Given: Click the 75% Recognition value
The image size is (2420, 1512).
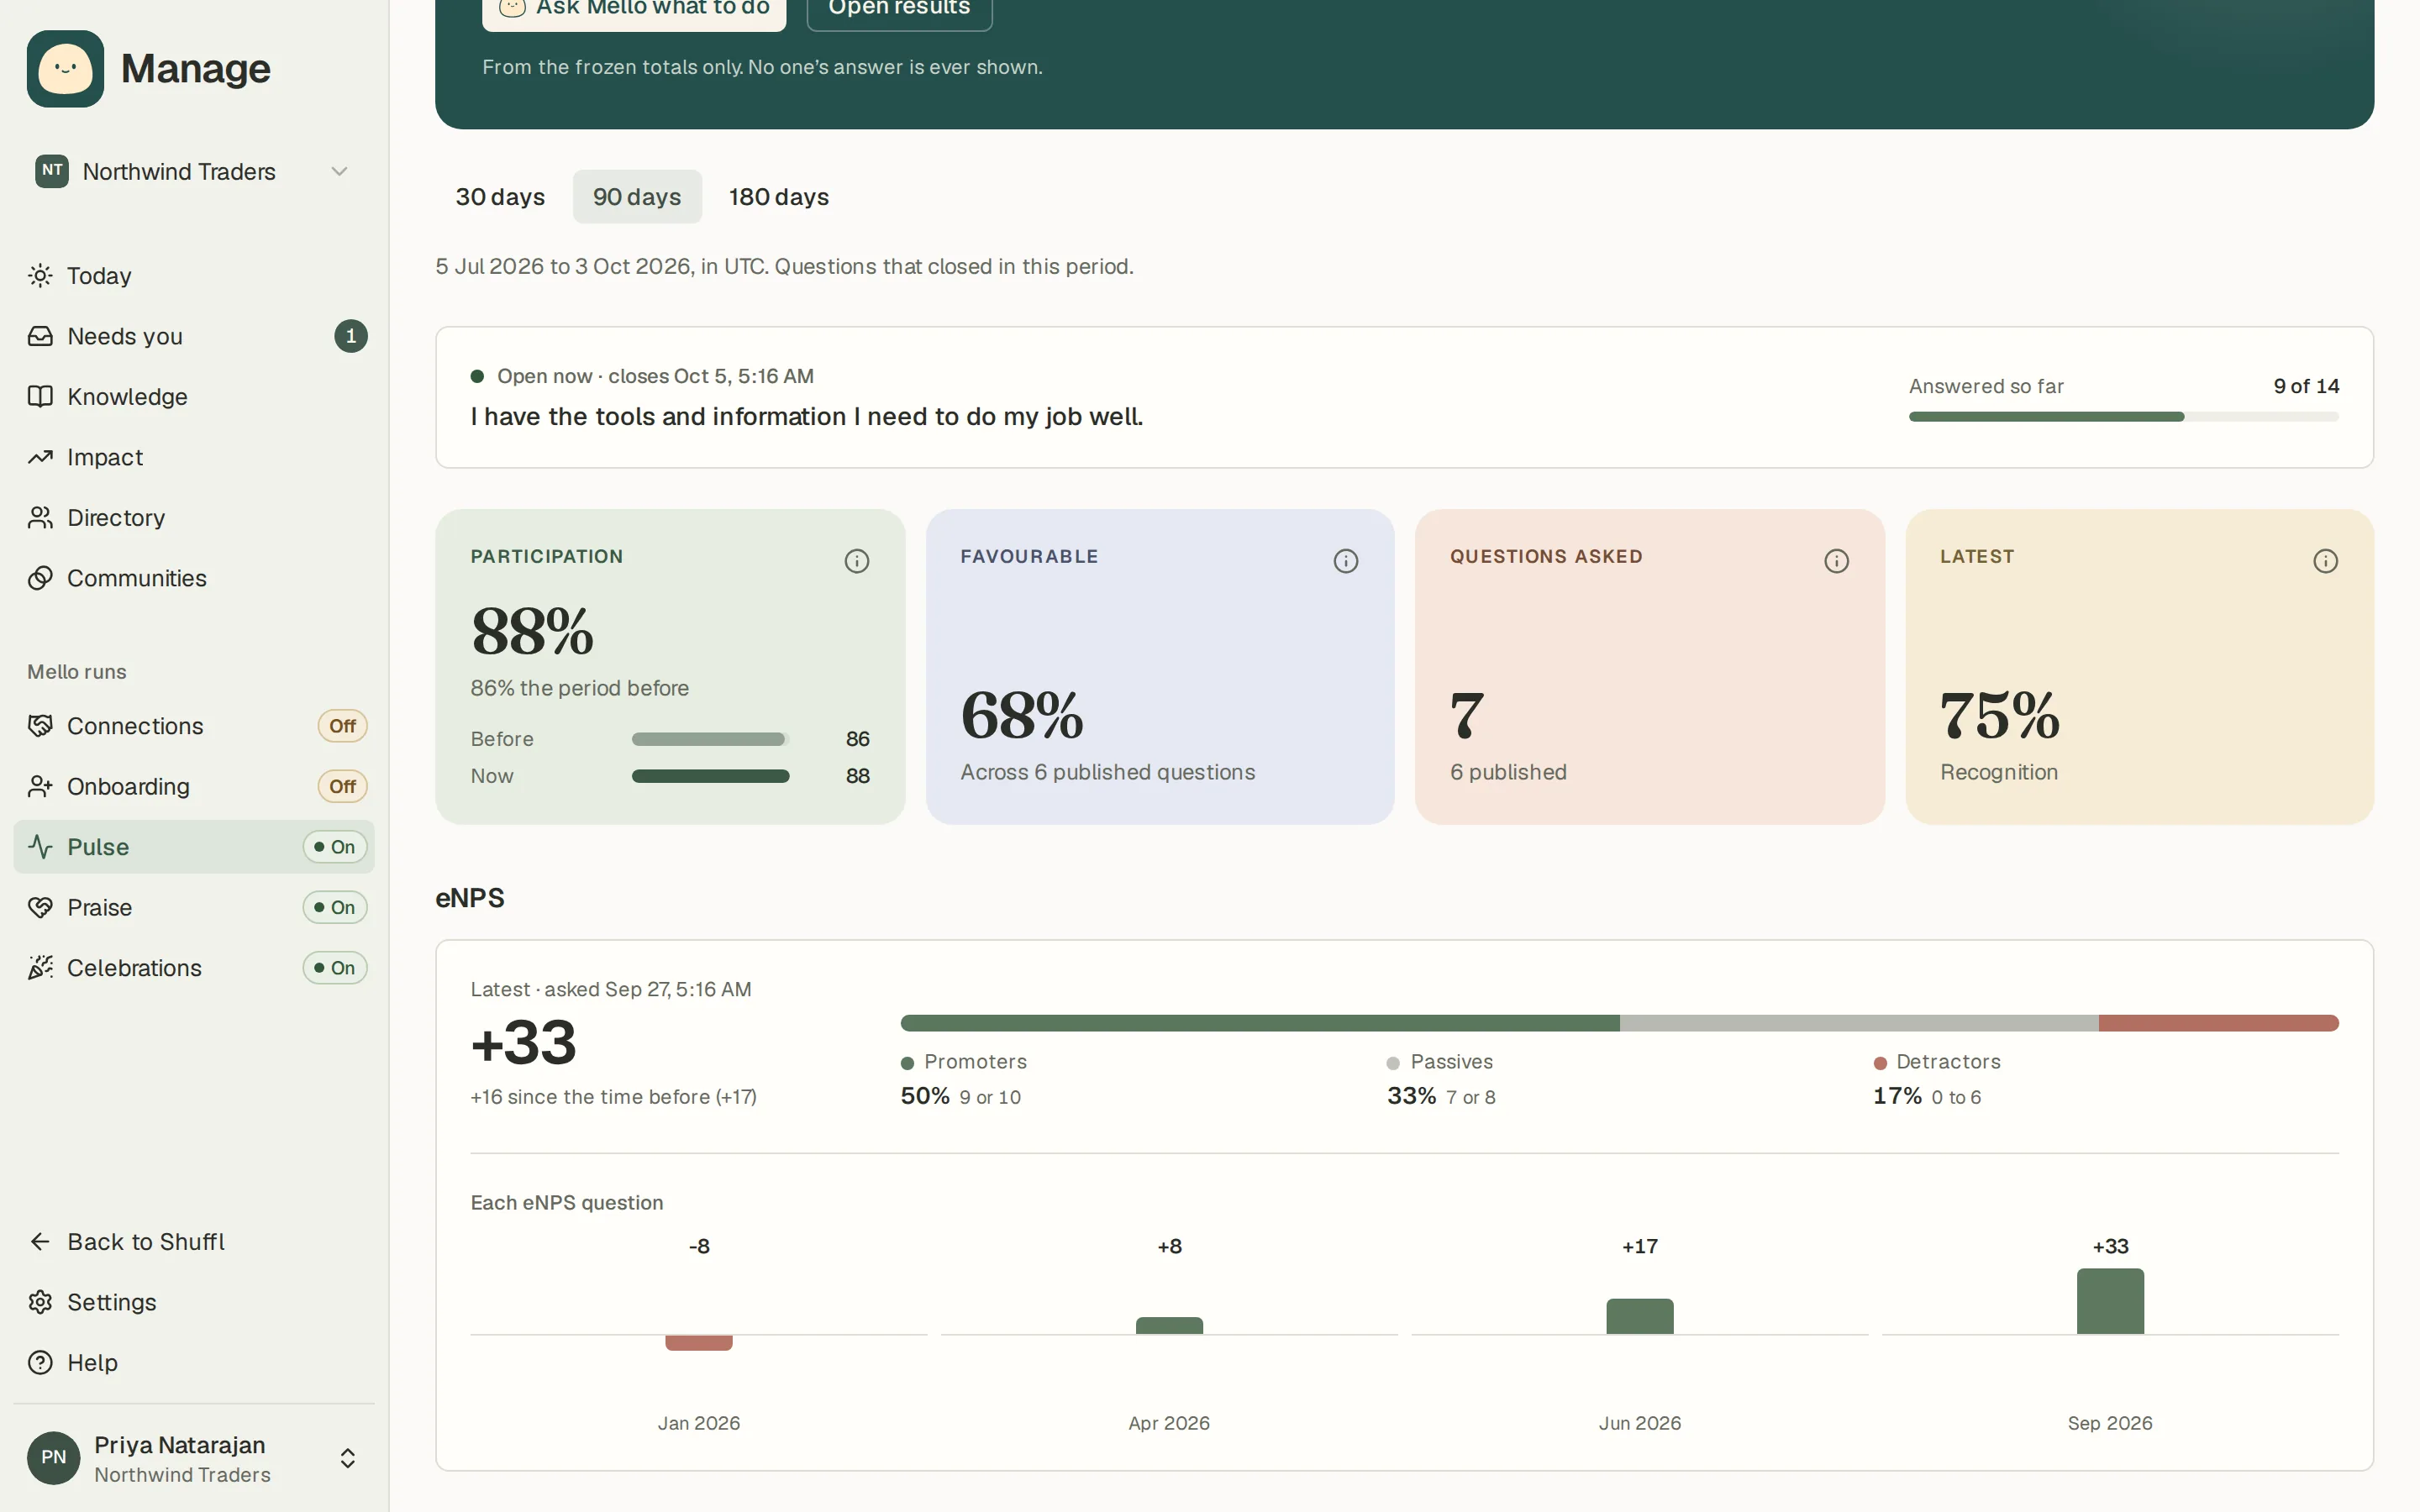Looking at the screenshot, I should (2000, 715).
